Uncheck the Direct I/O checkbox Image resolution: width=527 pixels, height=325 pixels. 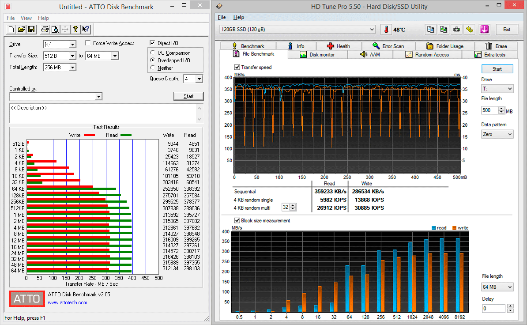[x=153, y=43]
